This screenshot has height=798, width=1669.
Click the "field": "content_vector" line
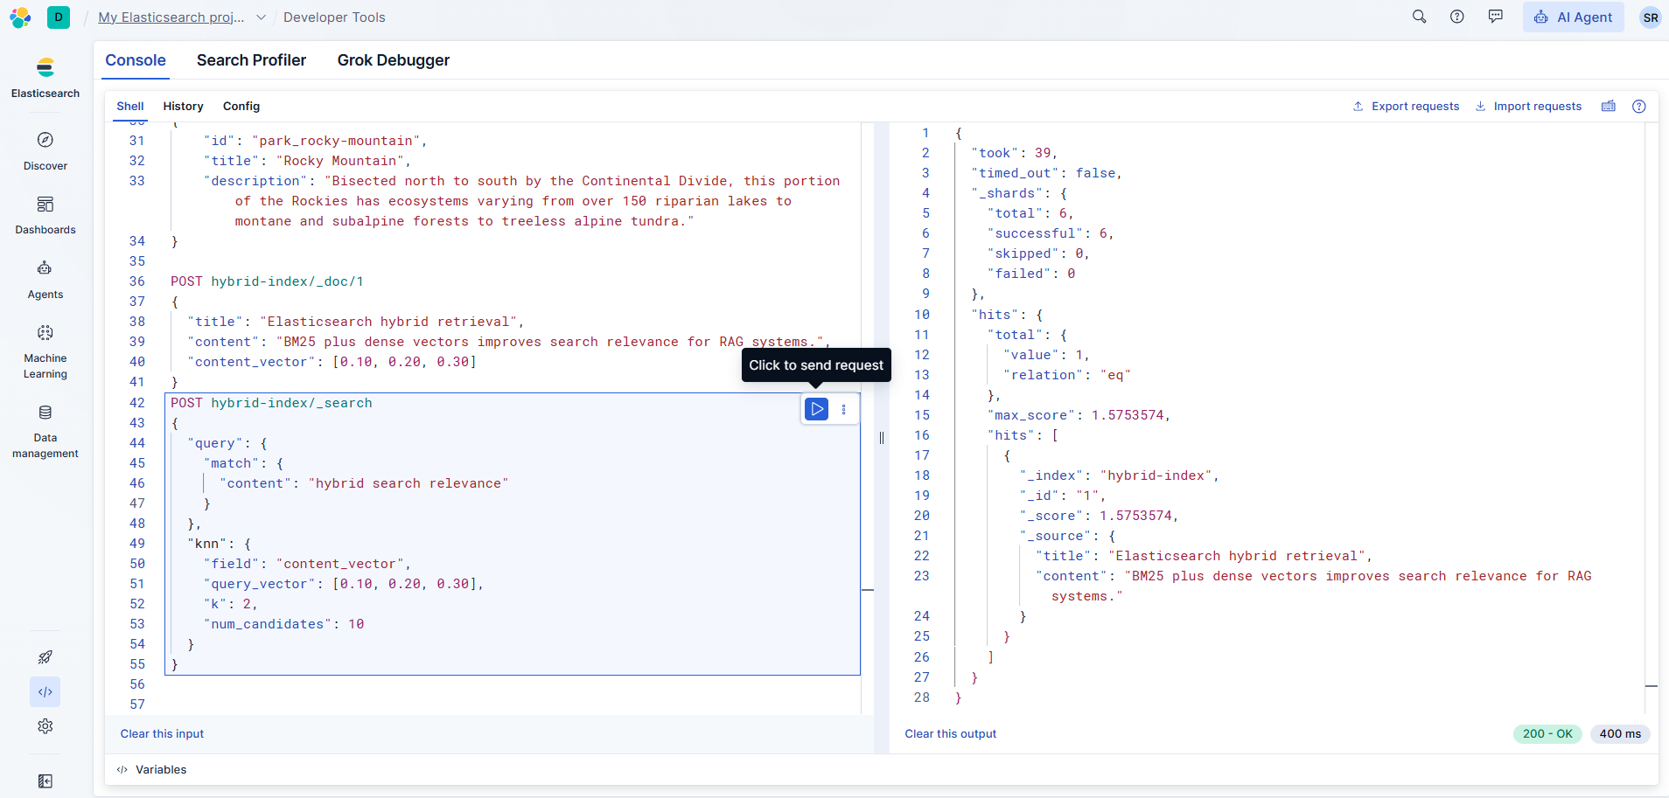[x=307, y=564]
